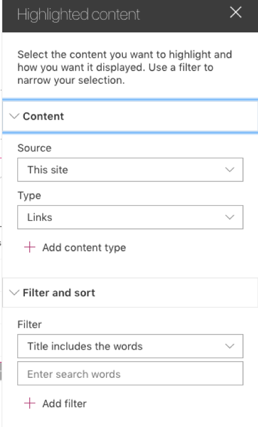Click the Add filter link
Viewport: 258px width, 427px height.
tap(65, 403)
